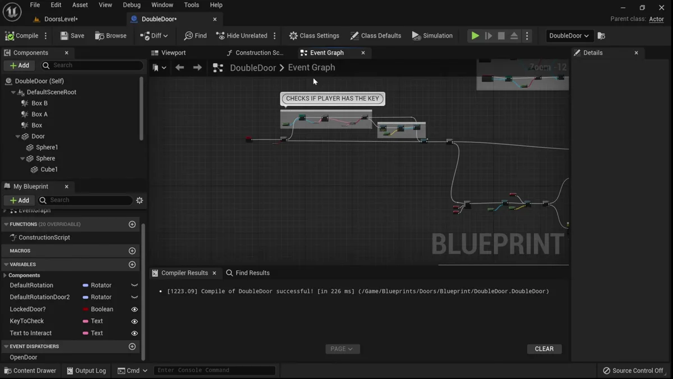
Task: Browse to asset in Content Browser
Action: (111, 35)
